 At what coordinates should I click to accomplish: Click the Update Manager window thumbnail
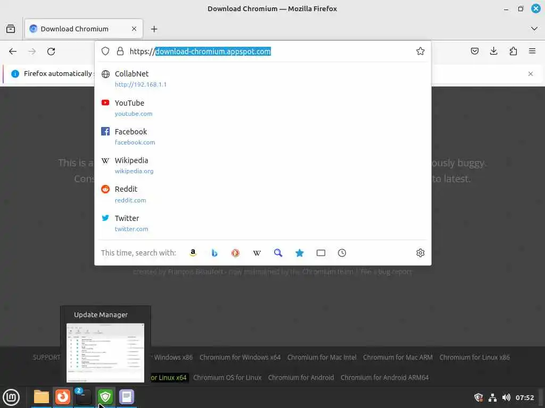(x=105, y=353)
